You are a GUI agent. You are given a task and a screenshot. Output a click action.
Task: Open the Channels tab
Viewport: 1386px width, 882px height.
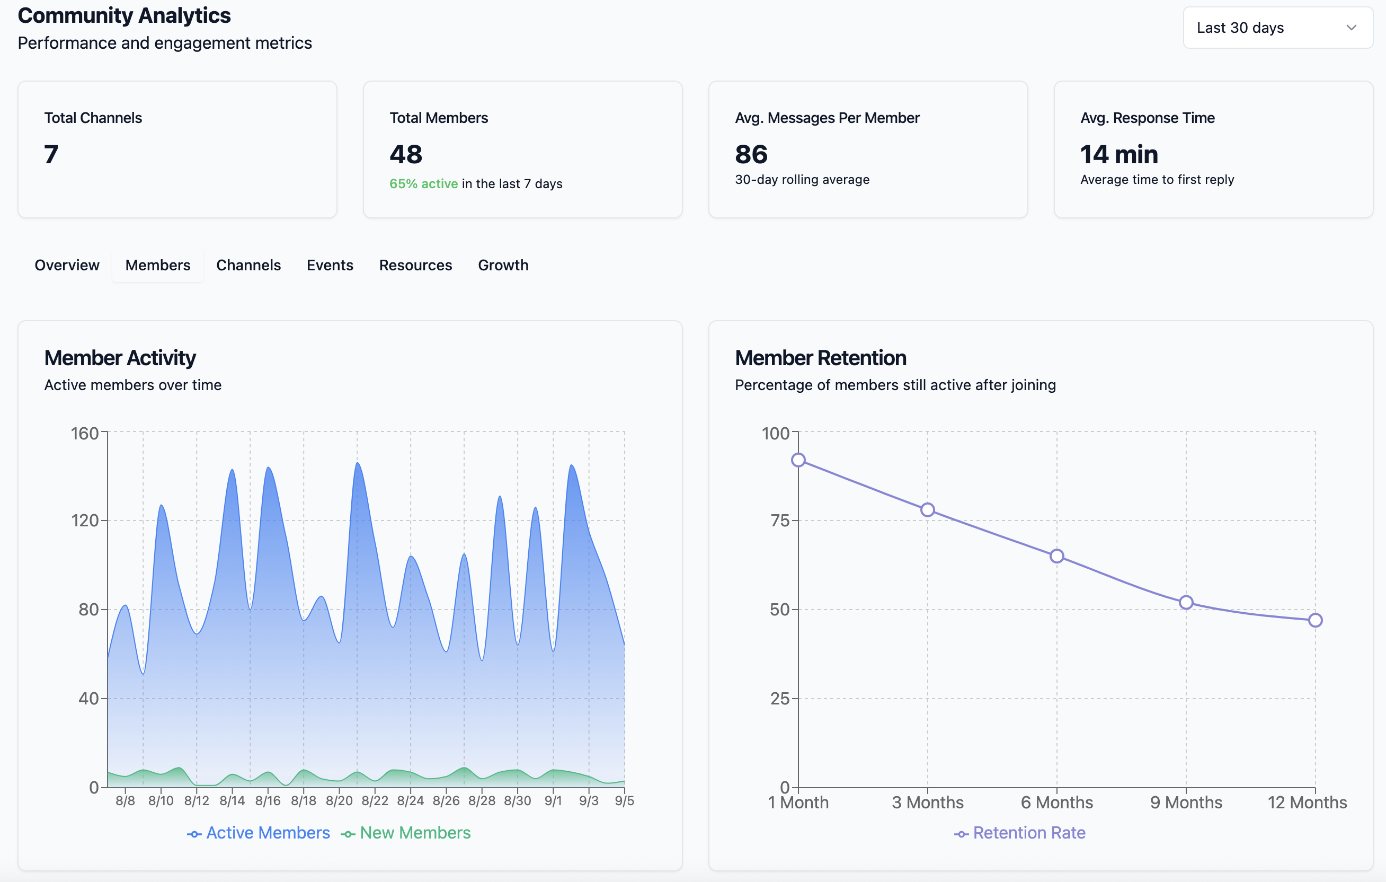tap(248, 265)
